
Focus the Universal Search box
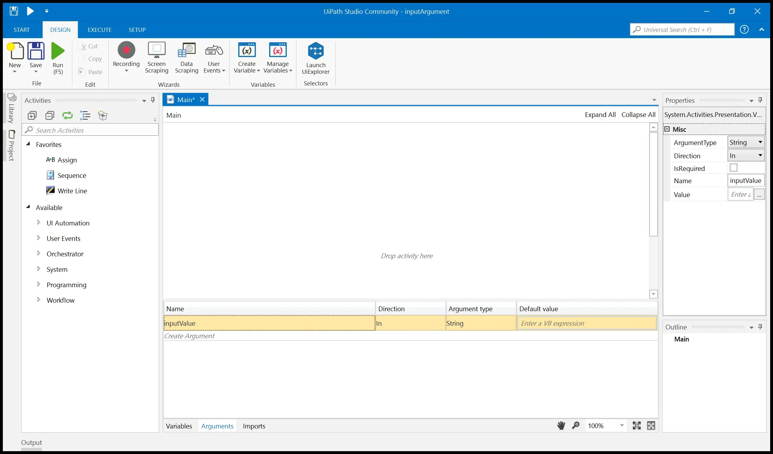pyautogui.click(x=682, y=30)
